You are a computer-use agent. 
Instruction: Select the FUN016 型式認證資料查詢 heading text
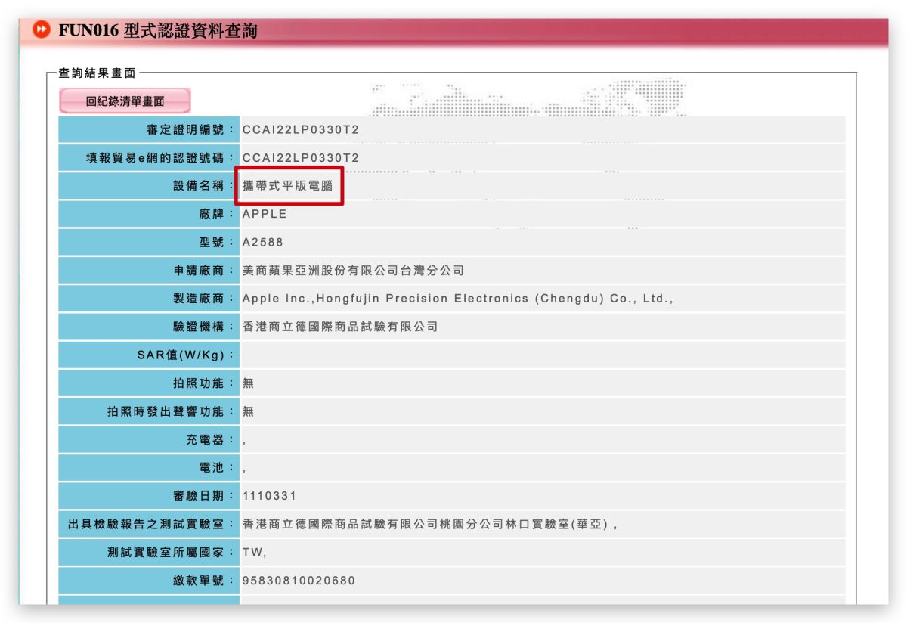click(x=158, y=30)
